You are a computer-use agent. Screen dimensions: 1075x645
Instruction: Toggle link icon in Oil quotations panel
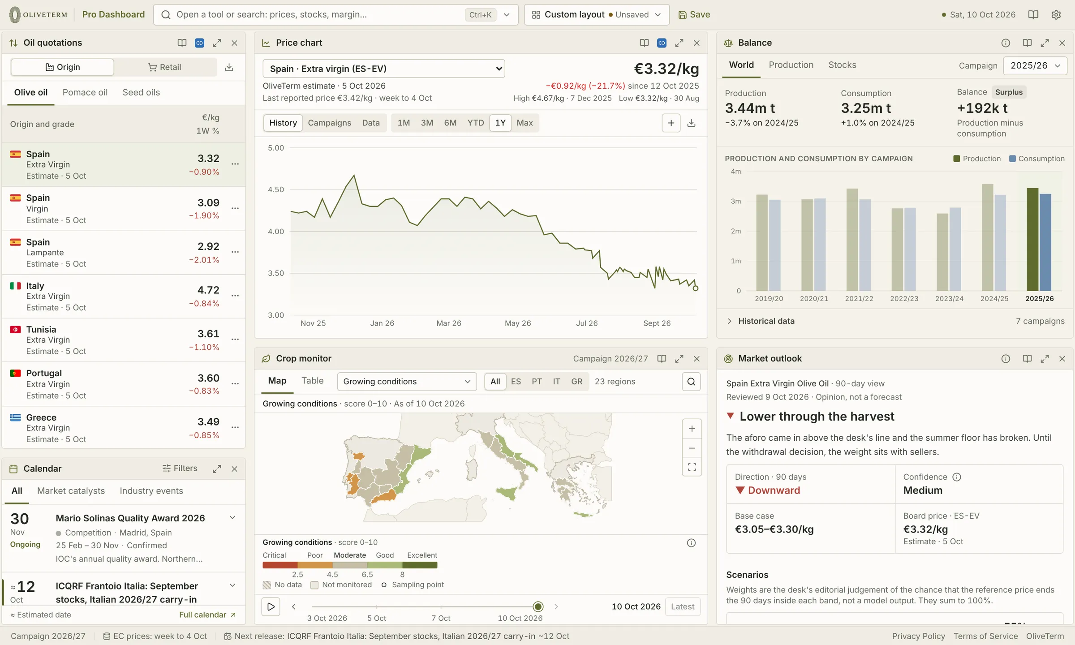[x=199, y=43]
